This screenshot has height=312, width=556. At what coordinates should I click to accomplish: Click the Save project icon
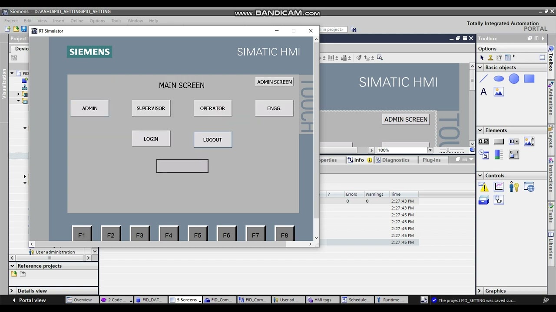[x=24, y=29]
